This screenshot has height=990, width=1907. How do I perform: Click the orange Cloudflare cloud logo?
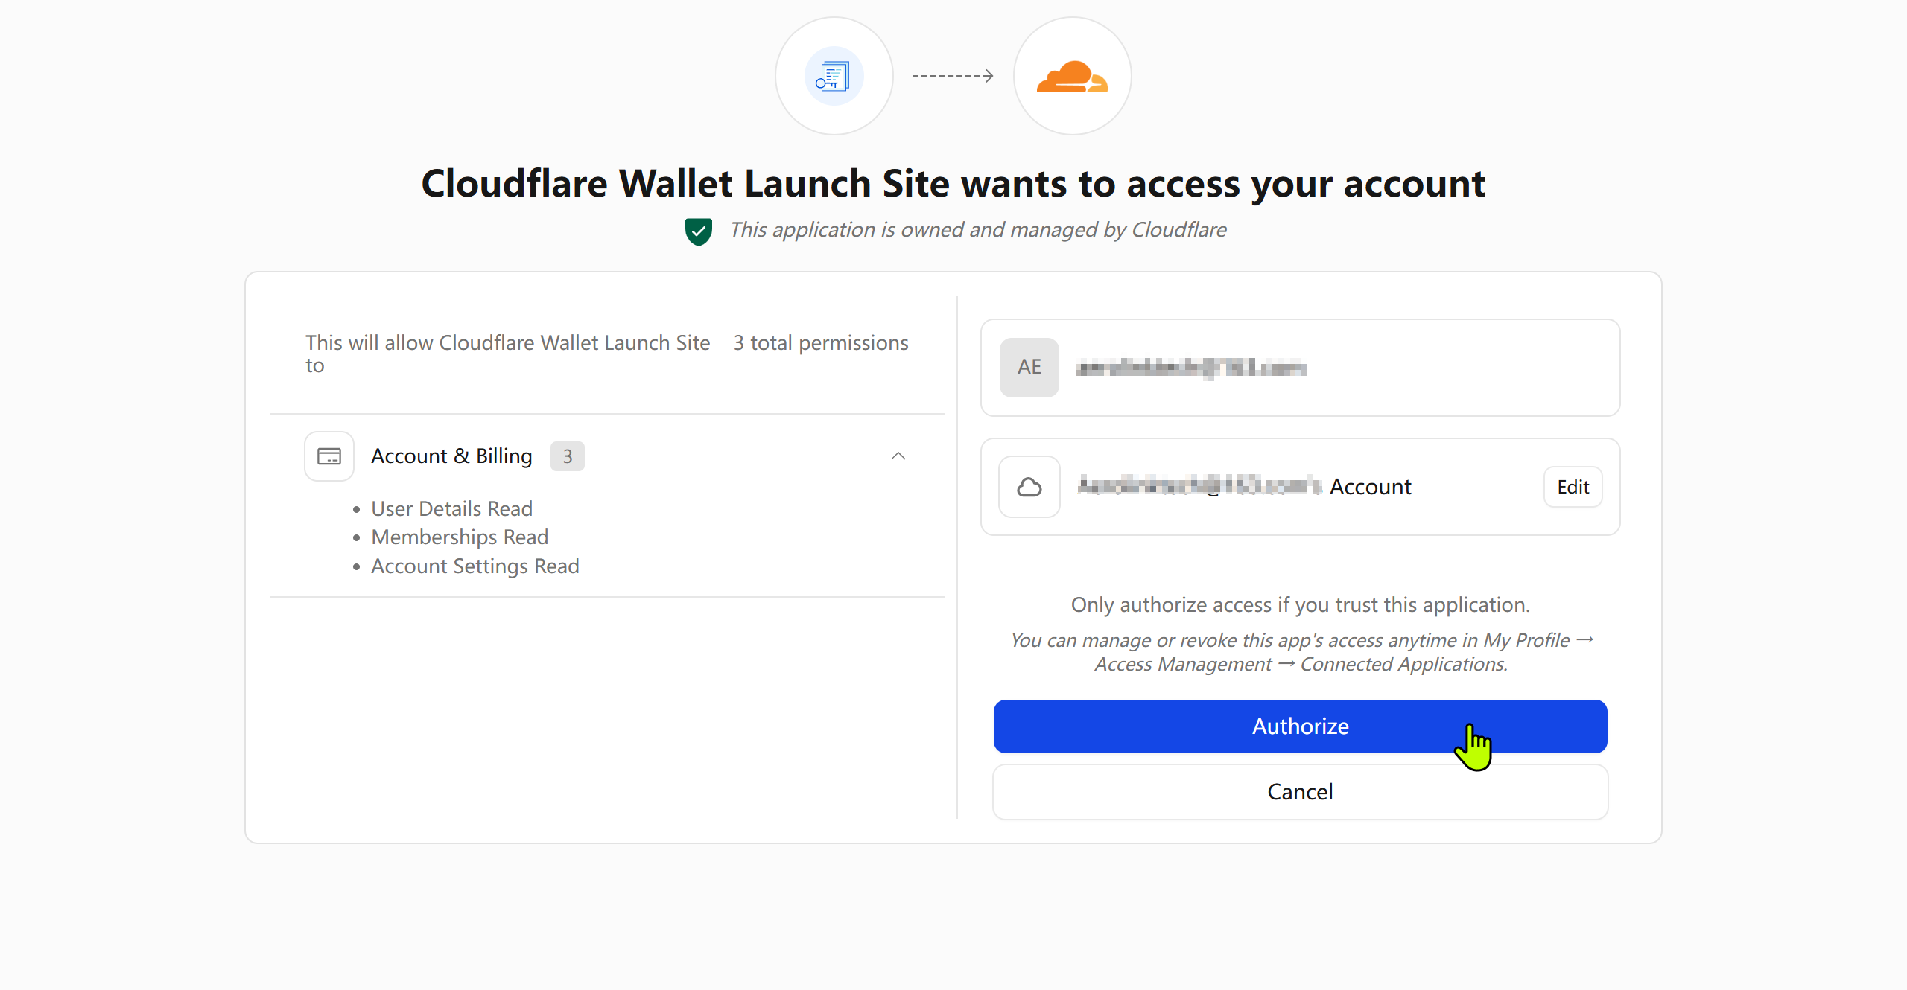pos(1072,77)
